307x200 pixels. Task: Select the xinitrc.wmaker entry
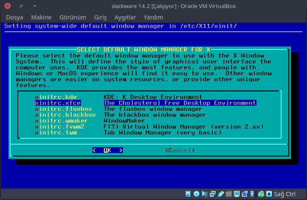point(61,121)
